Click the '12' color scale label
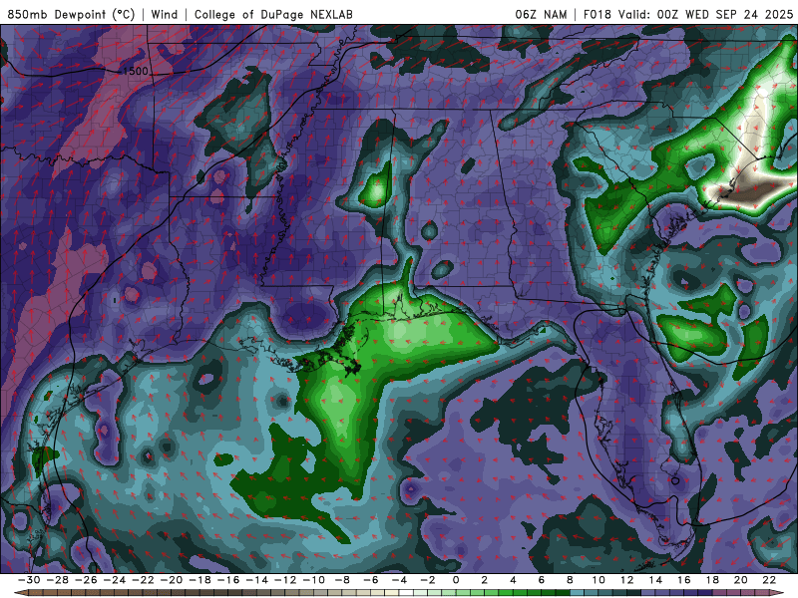The width and height of the screenshot is (798, 598). pos(627,580)
